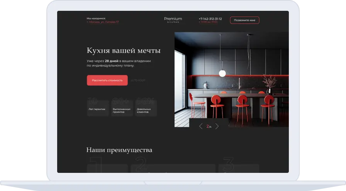Select advantage card number 3
Screen dimensions: 346x191
coord(238,168)
